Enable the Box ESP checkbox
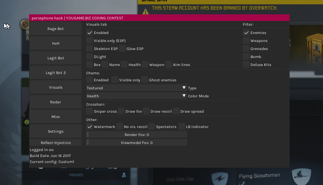This screenshot has width=323, height=185. (90, 65)
